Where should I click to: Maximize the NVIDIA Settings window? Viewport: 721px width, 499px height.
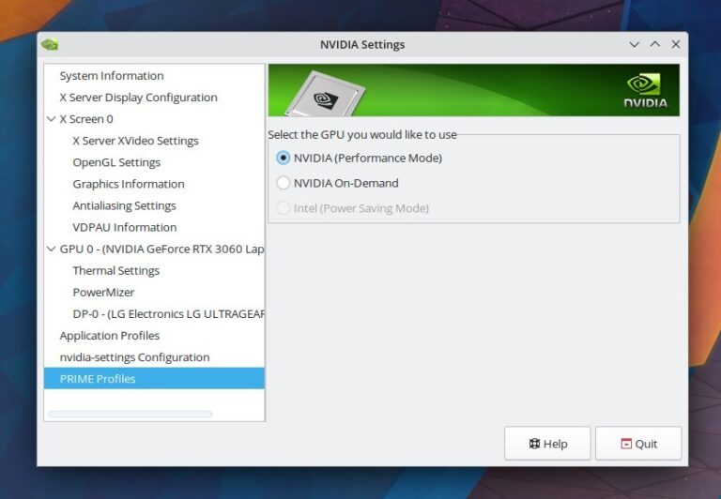pos(654,45)
